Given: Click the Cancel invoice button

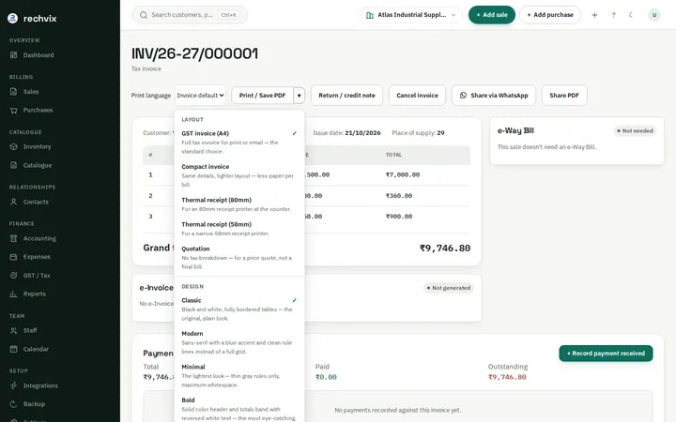Looking at the screenshot, I should (x=417, y=96).
